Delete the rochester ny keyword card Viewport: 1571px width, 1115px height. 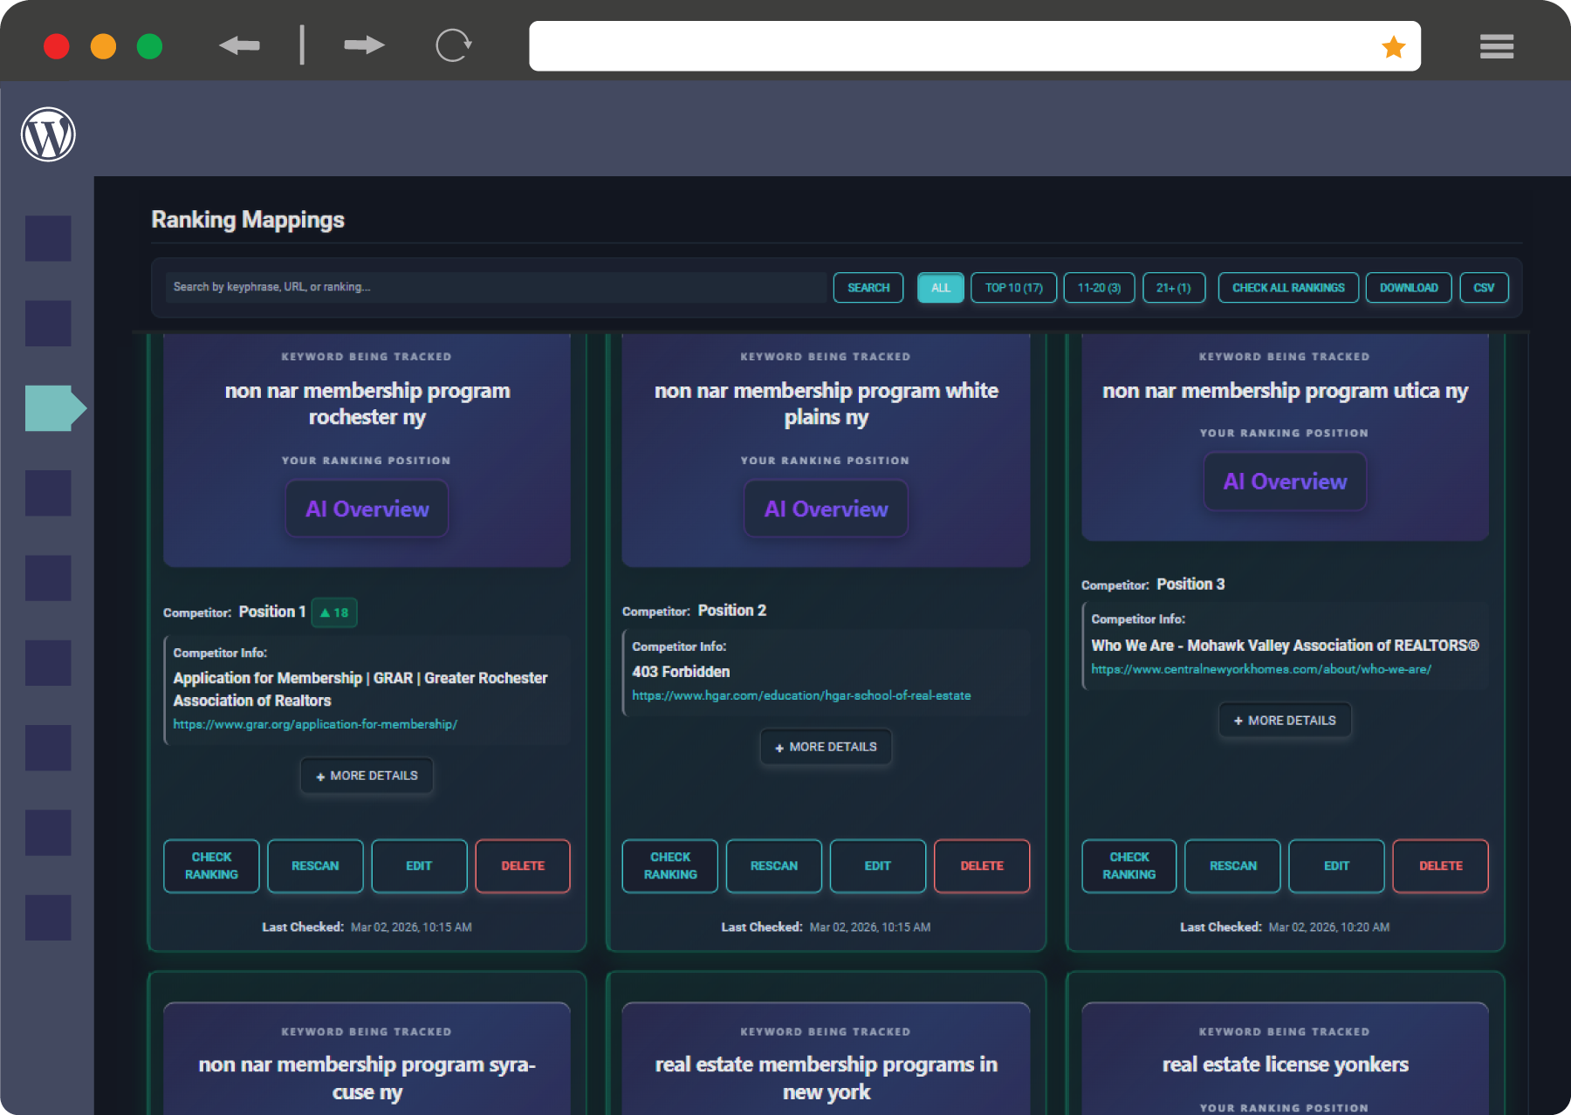[x=522, y=865]
